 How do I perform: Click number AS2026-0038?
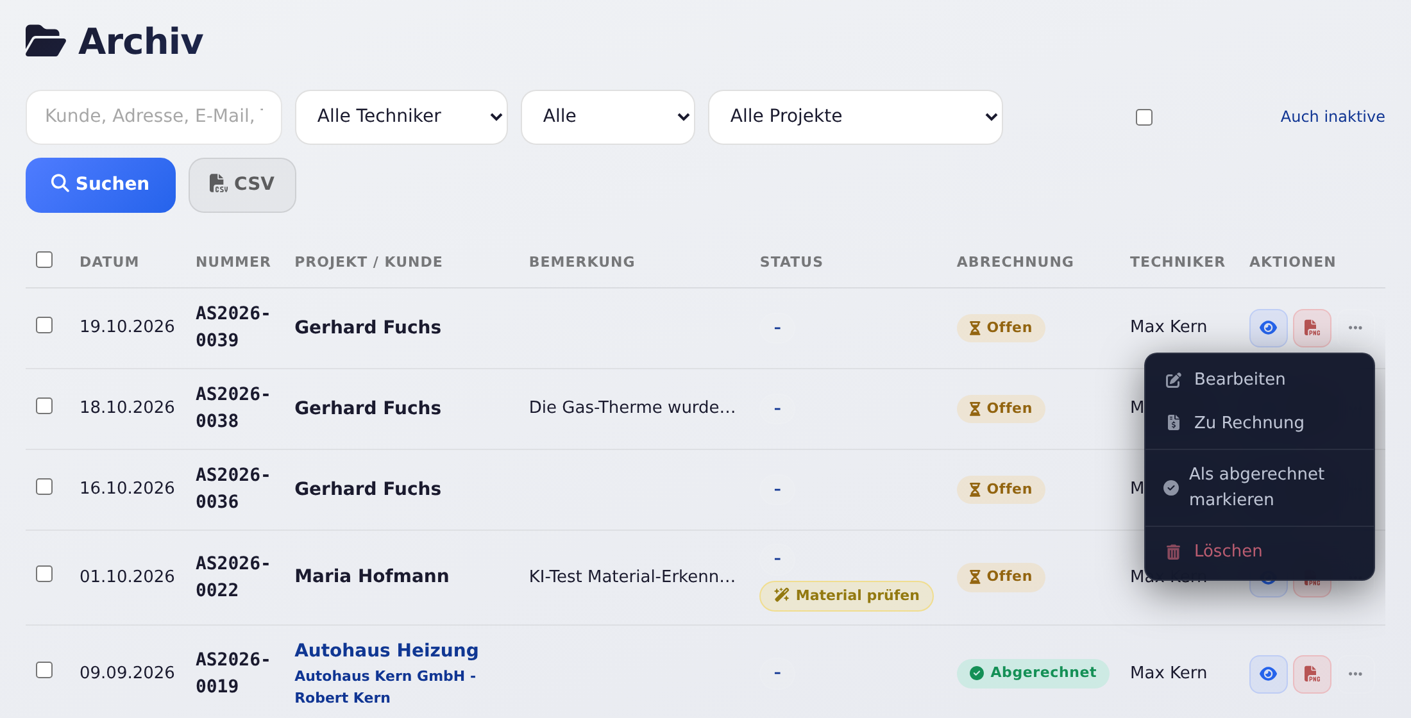(233, 408)
